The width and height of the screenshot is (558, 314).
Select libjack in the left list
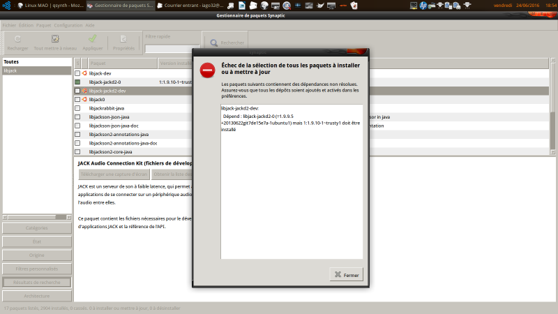pos(37,71)
